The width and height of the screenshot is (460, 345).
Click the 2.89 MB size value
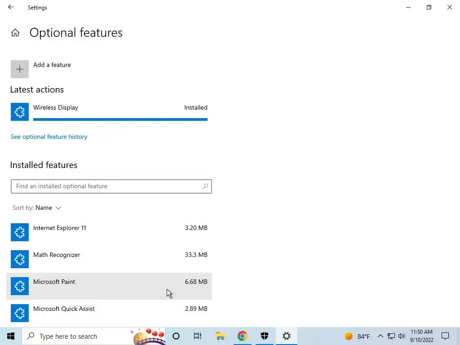[196, 309]
